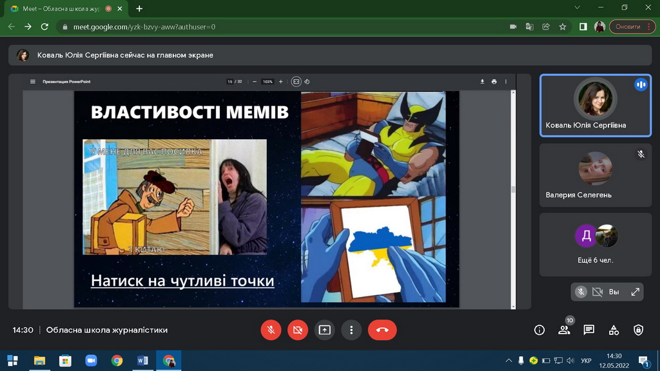The height and width of the screenshot is (371, 660).
Task: Click the present screen button
Action: pos(325,330)
